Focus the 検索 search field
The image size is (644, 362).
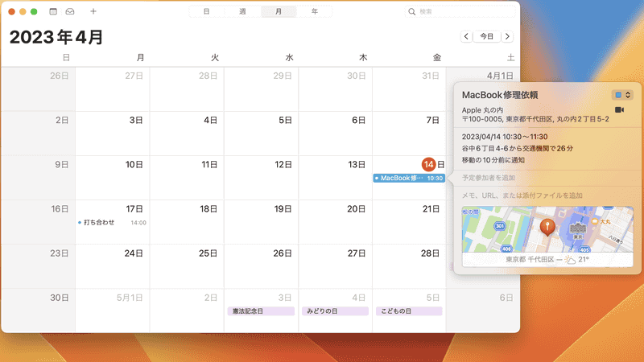tap(460, 11)
